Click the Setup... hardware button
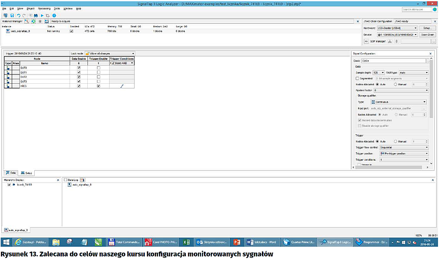Image resolution: width=439 pixels, height=259 pixels. coord(427,28)
